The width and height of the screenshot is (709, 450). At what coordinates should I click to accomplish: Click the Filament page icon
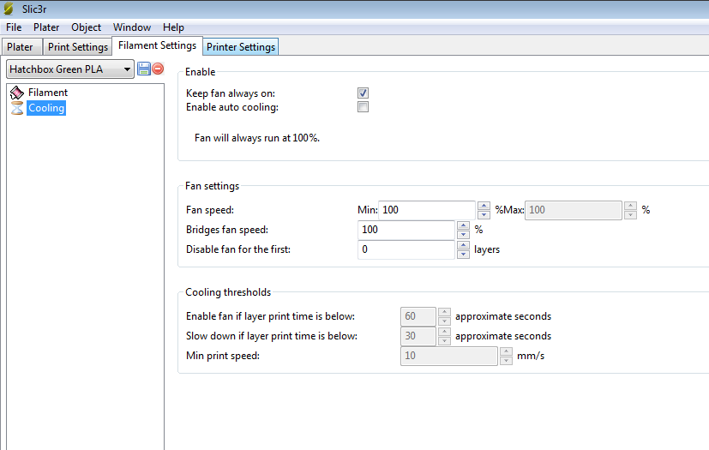point(17,93)
